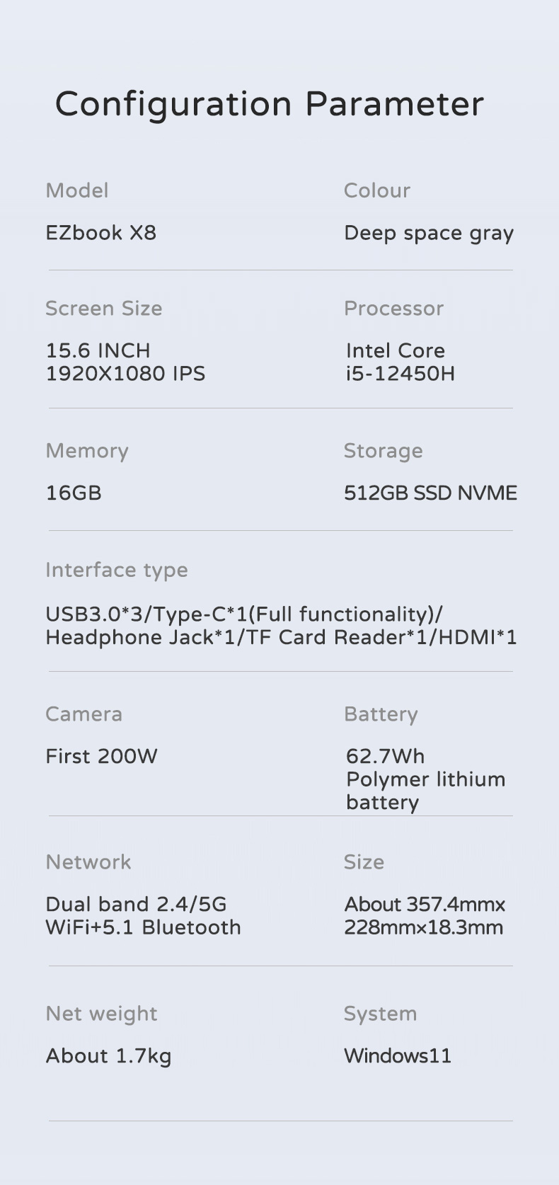Select the Dual band 2.4/5G network text
559x1185 pixels.
pos(143,915)
